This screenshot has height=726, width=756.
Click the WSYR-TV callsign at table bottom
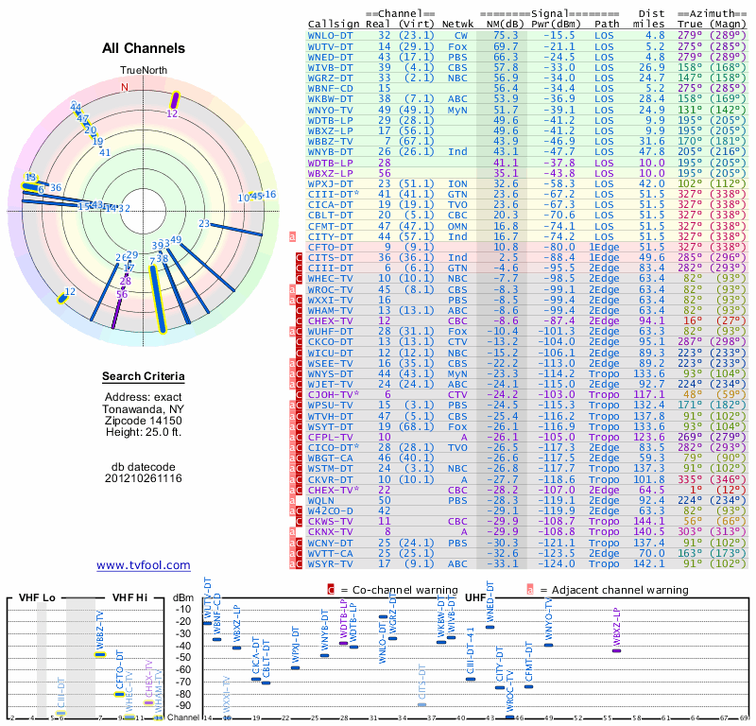(330, 563)
